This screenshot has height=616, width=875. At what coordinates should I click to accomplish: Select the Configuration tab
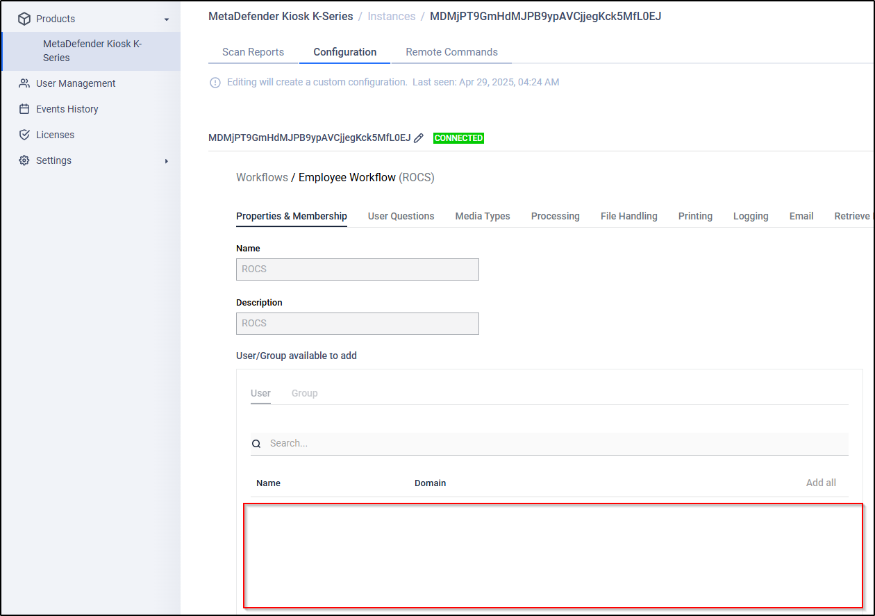(345, 52)
